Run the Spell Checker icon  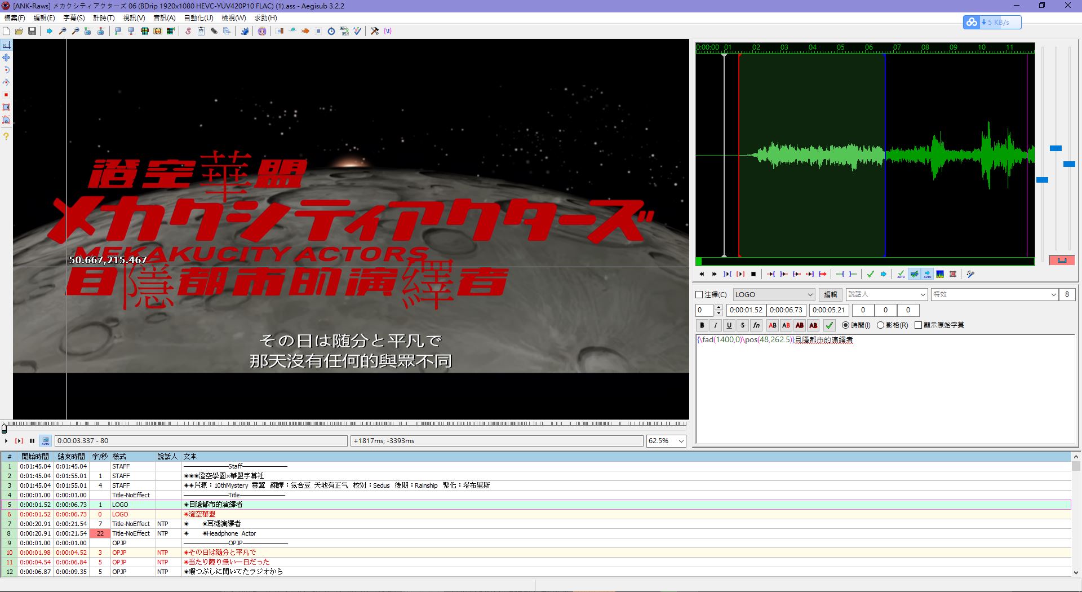click(x=357, y=31)
